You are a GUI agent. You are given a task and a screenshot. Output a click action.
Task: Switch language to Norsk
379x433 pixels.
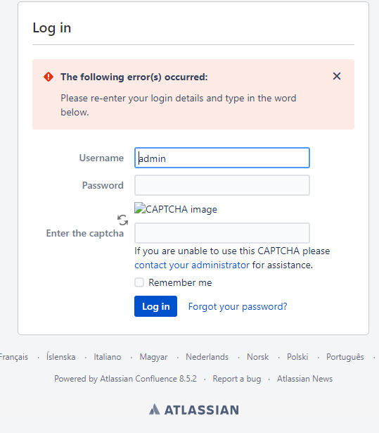tap(257, 357)
